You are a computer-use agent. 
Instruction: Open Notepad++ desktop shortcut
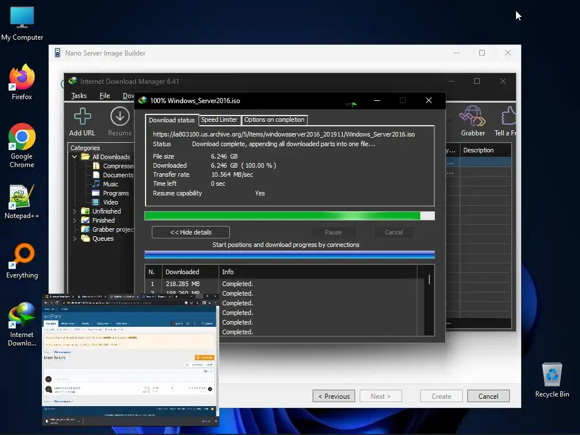(22, 202)
